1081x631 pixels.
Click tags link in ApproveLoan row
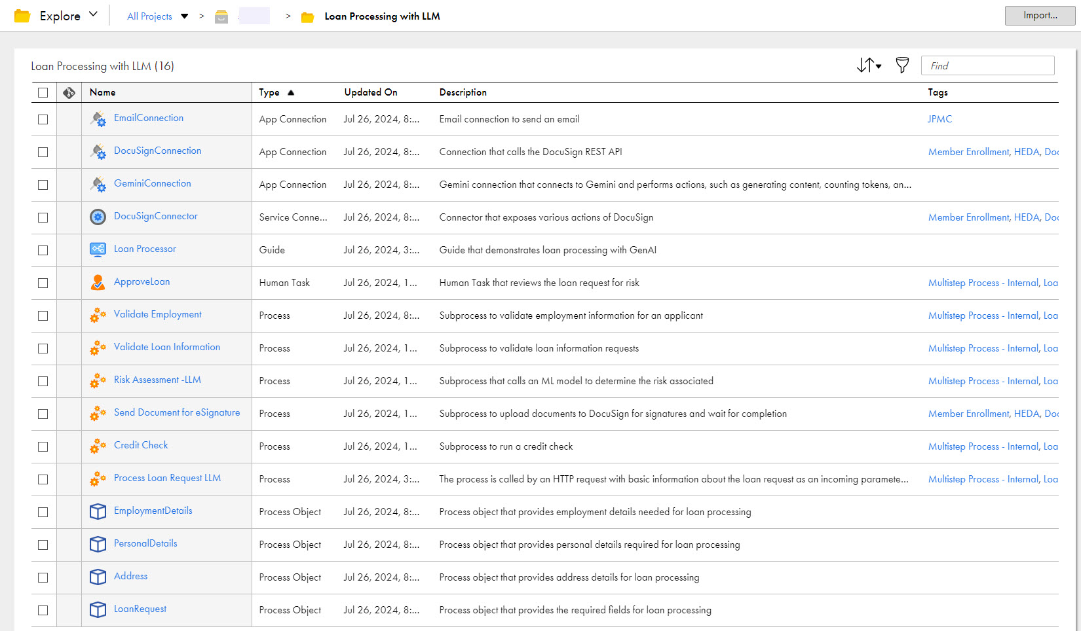(x=993, y=283)
